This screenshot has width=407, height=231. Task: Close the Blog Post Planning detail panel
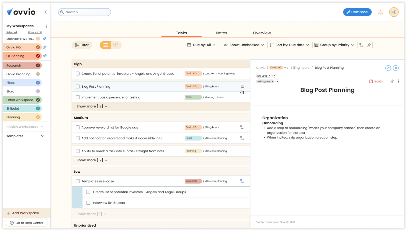[x=396, y=68]
